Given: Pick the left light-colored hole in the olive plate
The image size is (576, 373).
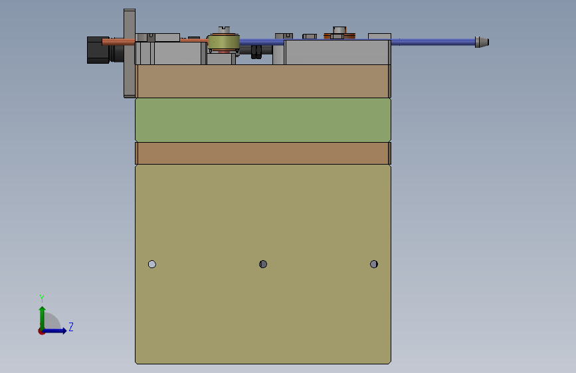Looking at the screenshot, I should coord(152,264).
